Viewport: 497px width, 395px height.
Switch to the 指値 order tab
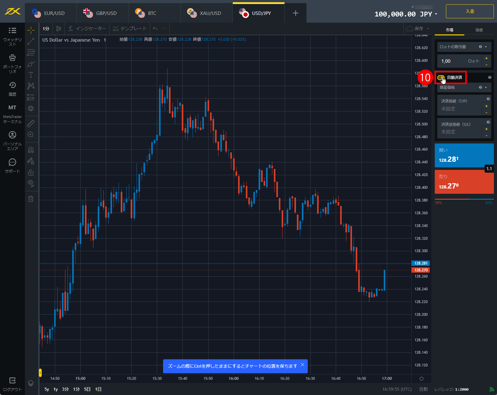tap(479, 30)
